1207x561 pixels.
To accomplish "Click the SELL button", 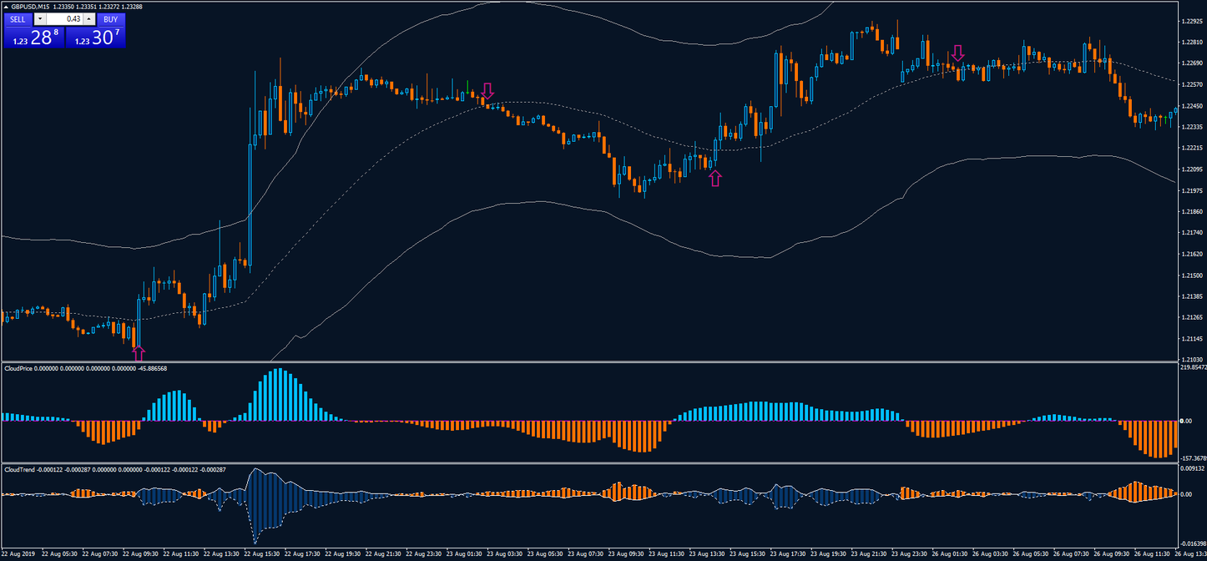I will pos(18,19).
